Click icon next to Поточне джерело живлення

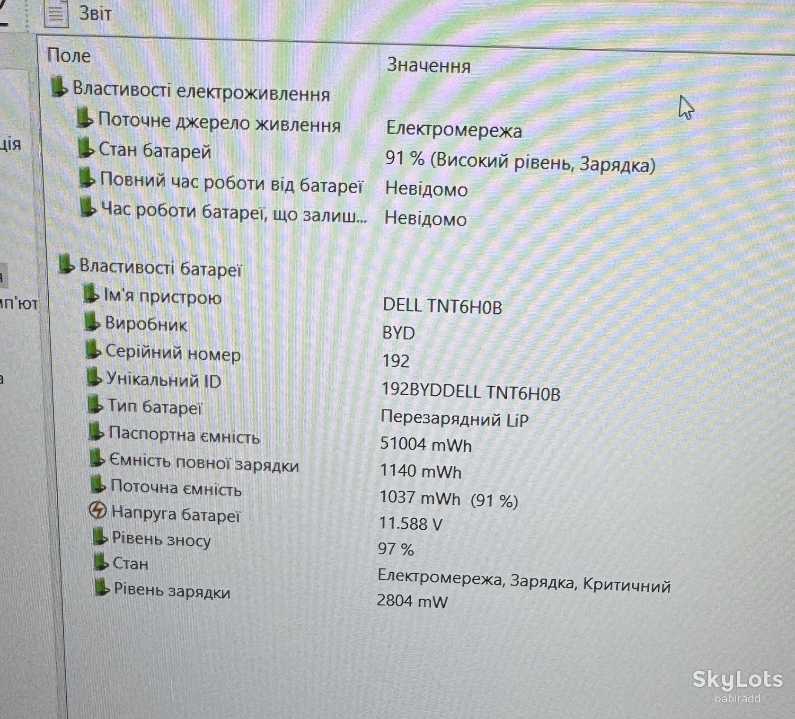coord(84,117)
